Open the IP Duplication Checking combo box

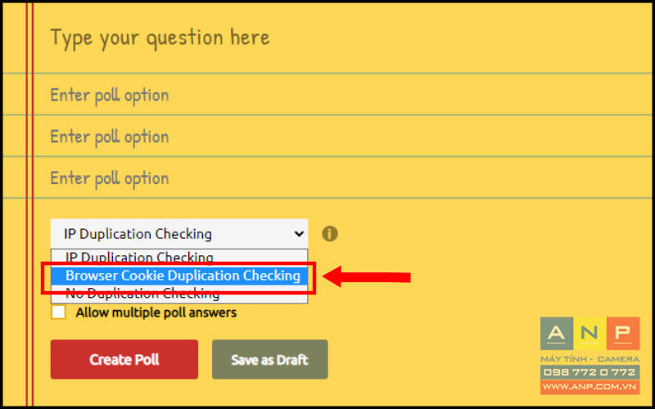click(x=179, y=234)
